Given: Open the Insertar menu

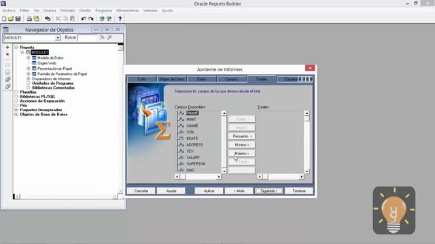Looking at the screenshot, I should pyautogui.click(x=50, y=11).
